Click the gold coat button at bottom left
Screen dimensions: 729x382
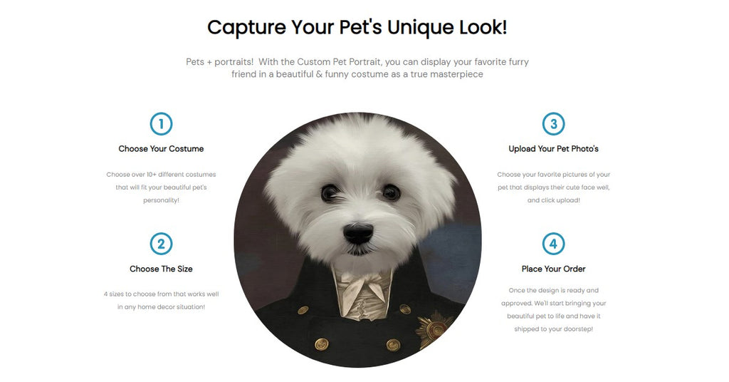321,344
